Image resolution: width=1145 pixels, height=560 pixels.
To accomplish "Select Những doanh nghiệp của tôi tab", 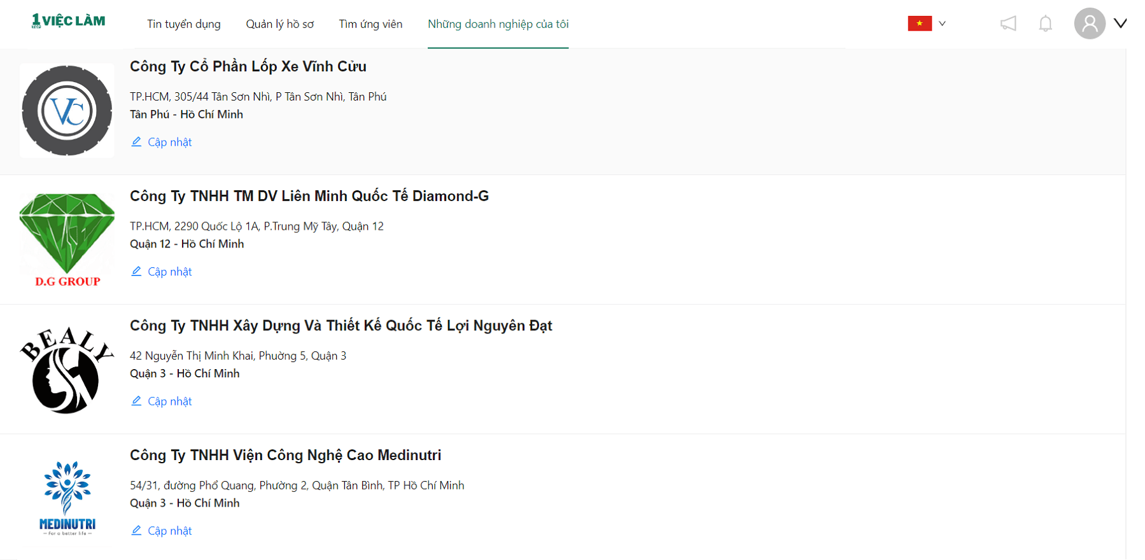I will [498, 24].
